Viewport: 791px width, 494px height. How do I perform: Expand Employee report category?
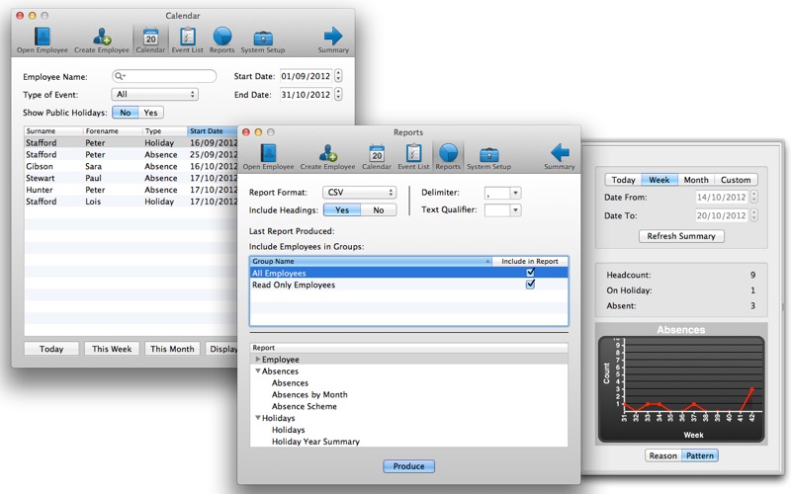pos(258,359)
